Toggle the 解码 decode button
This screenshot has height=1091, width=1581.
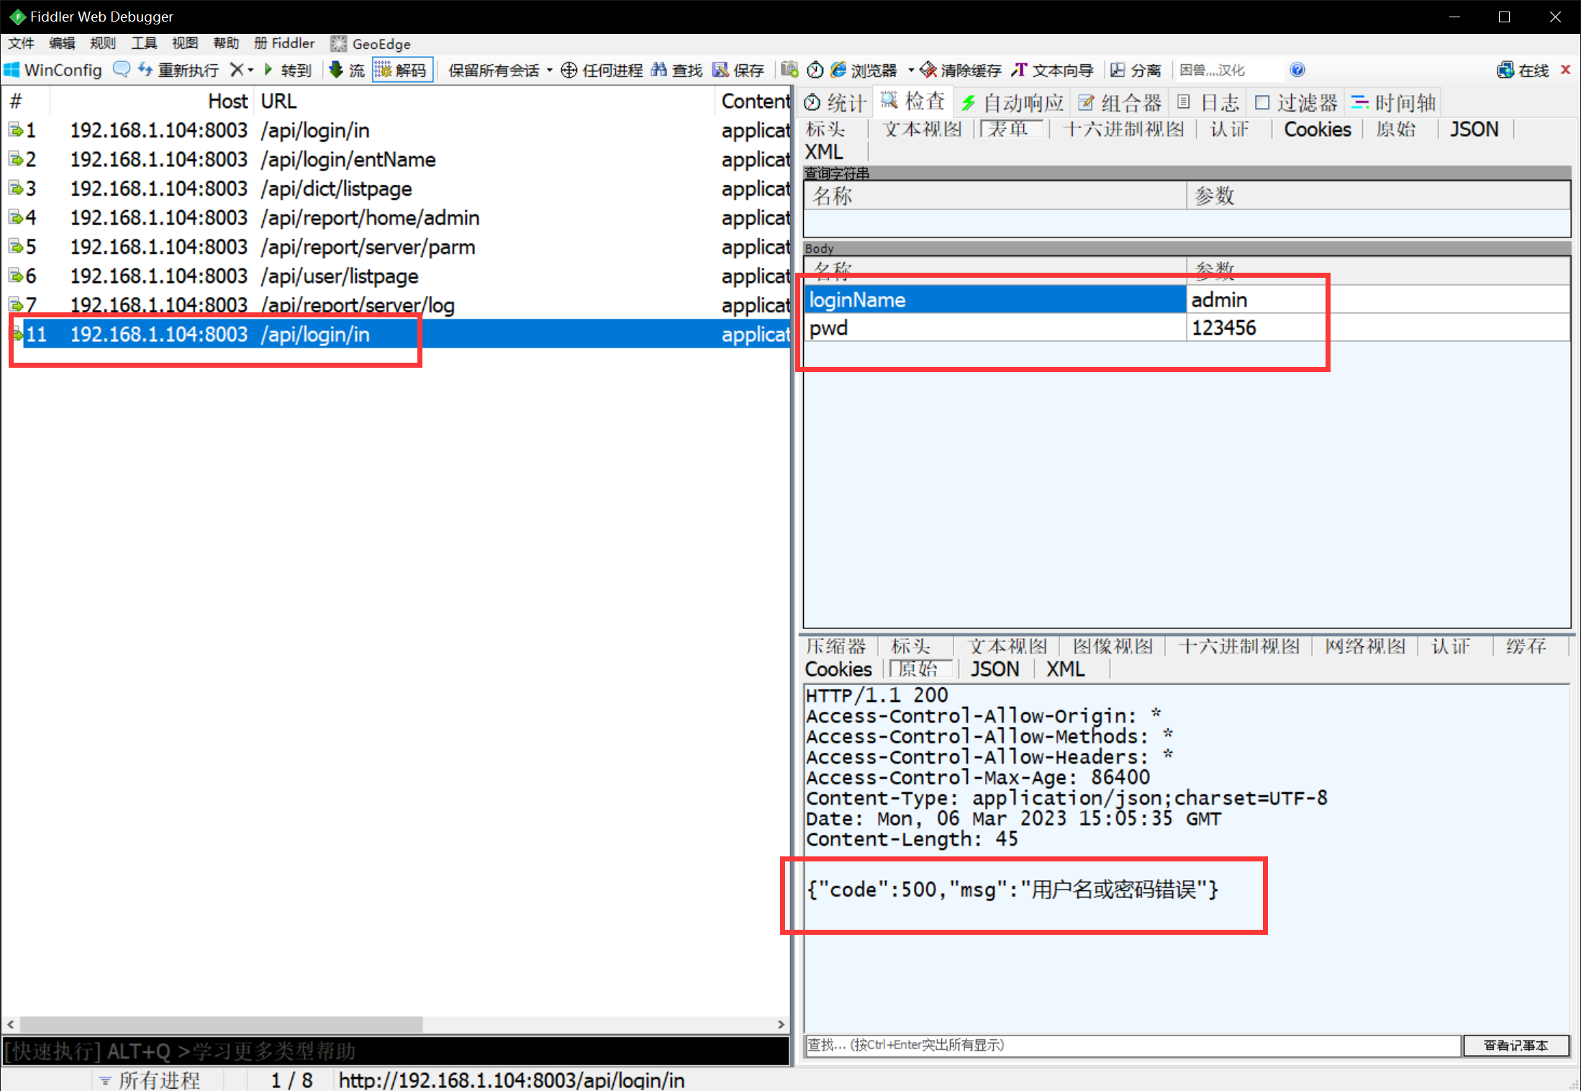[x=402, y=70]
